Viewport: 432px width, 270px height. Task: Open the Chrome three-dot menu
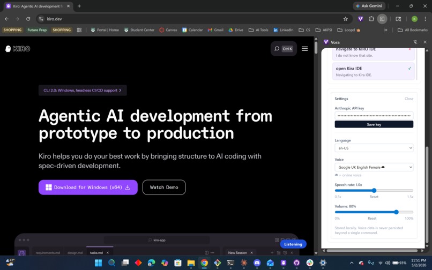(426, 19)
